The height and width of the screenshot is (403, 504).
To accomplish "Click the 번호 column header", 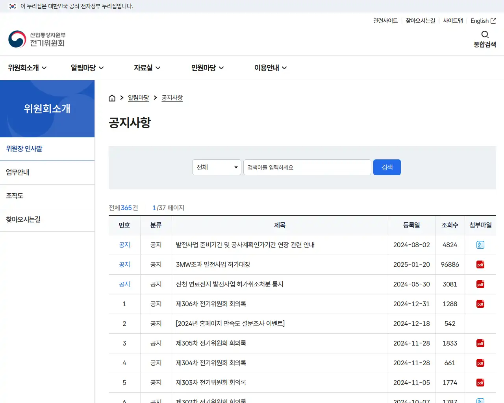I will point(124,225).
